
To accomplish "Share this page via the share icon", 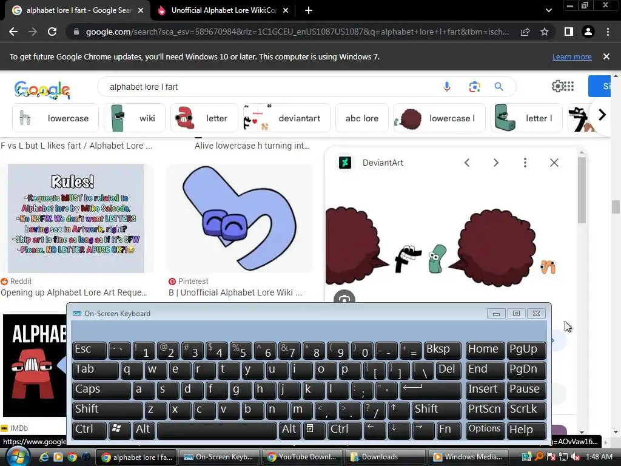I will pyautogui.click(x=525, y=32).
